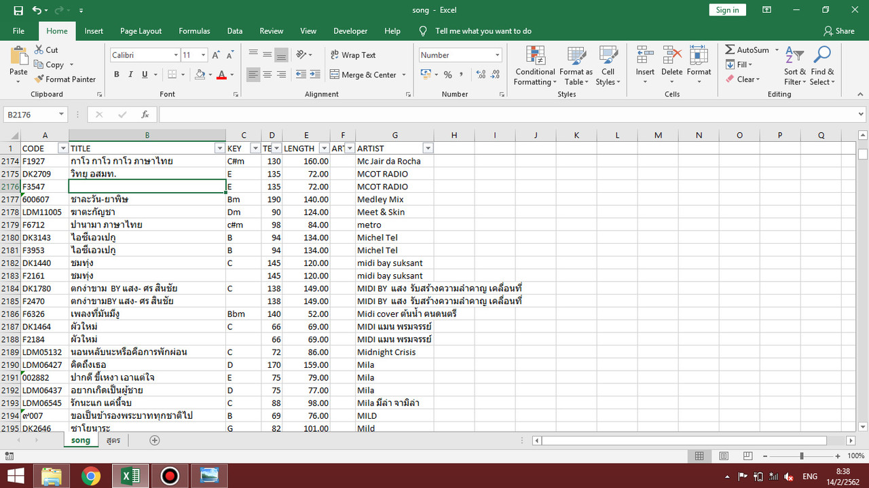
Task: Switch to the Insert ribbon tab
Action: [x=94, y=31]
